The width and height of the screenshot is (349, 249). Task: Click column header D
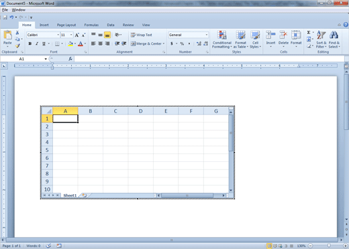point(140,111)
